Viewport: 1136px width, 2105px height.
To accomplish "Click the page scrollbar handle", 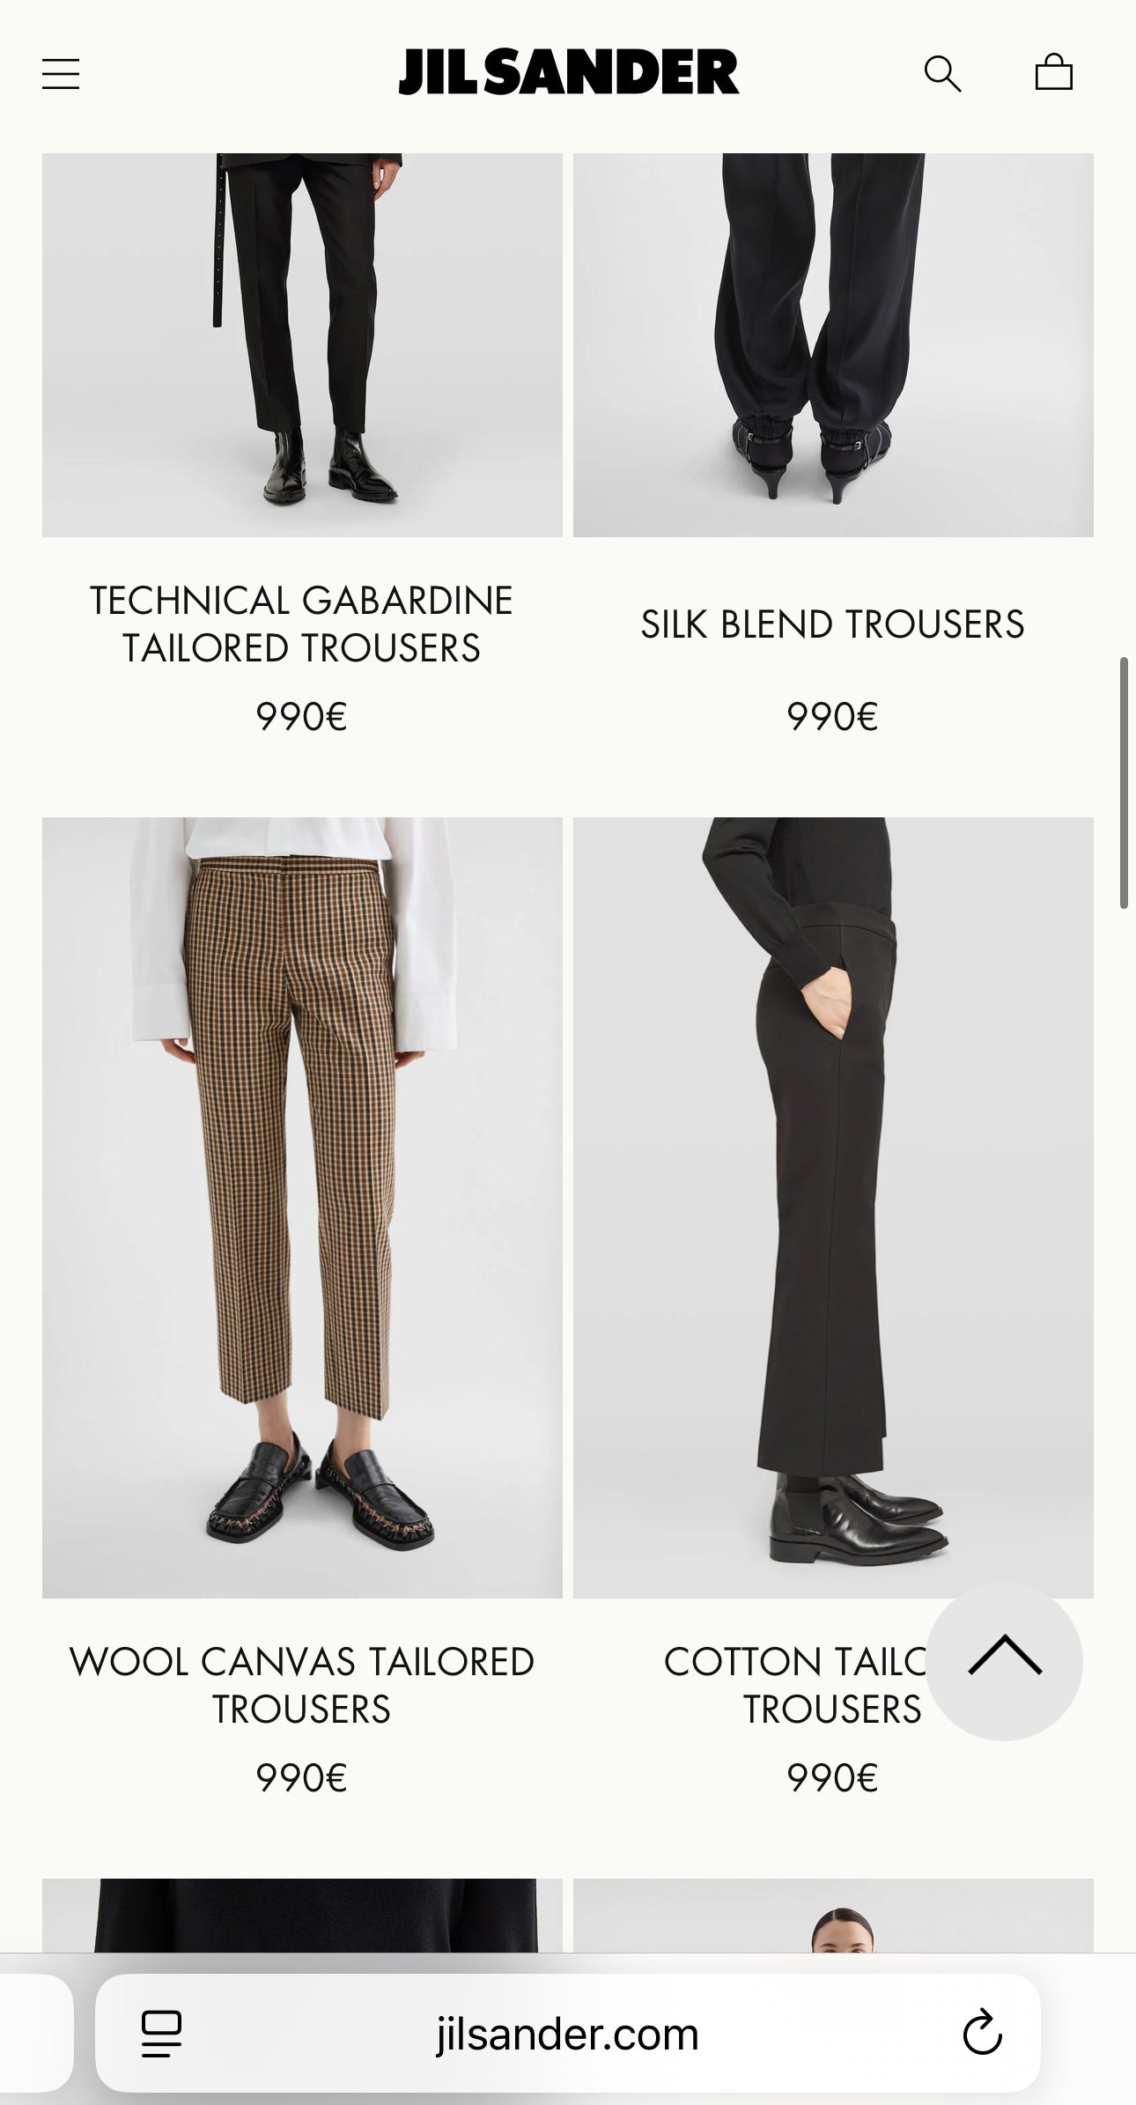I will 1124,782.
